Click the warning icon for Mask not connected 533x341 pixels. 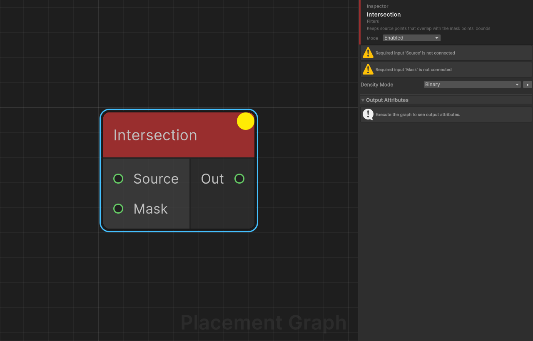pyautogui.click(x=368, y=70)
